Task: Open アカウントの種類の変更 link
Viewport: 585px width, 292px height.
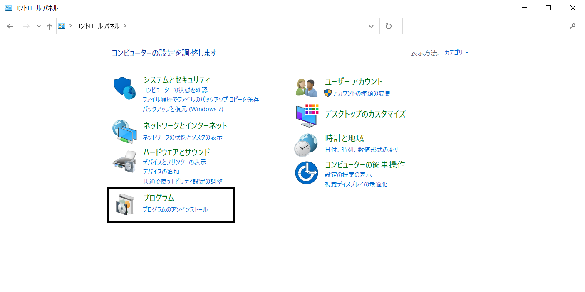Action: pyautogui.click(x=362, y=93)
